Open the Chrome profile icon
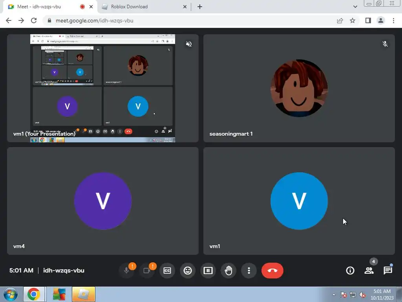Screen dimensions: 402x302 coord(381,20)
